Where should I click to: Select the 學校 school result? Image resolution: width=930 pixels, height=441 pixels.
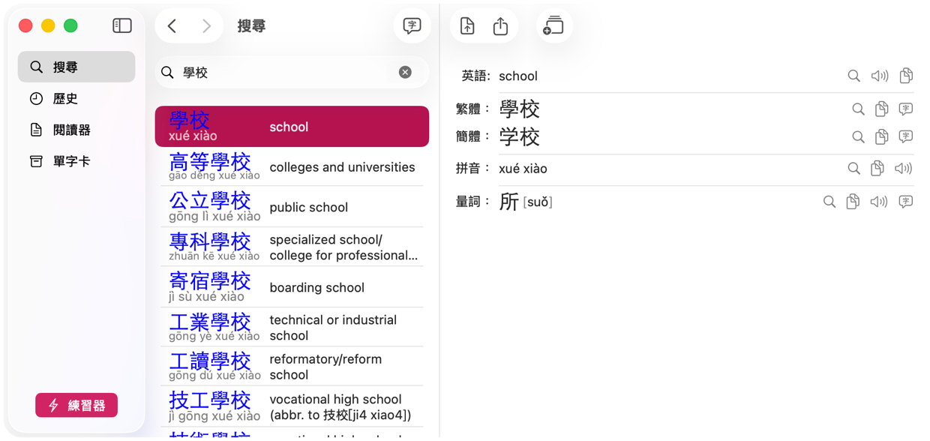292,127
